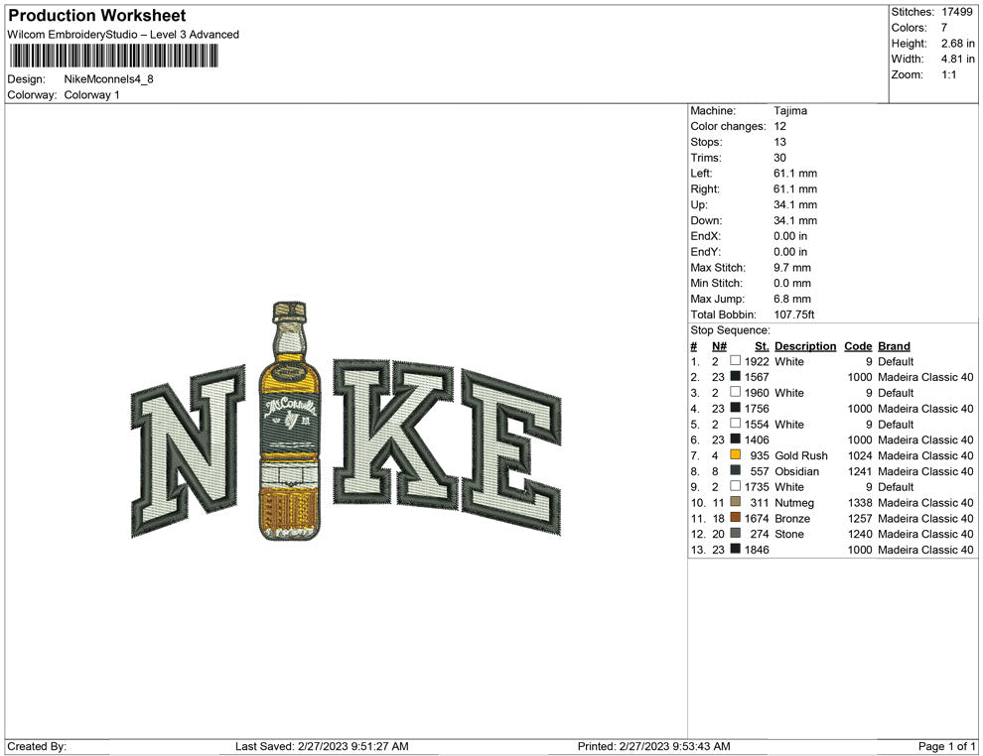983x756 pixels.
Task: Click the black swatch for stop 1567
Action: [736, 376]
